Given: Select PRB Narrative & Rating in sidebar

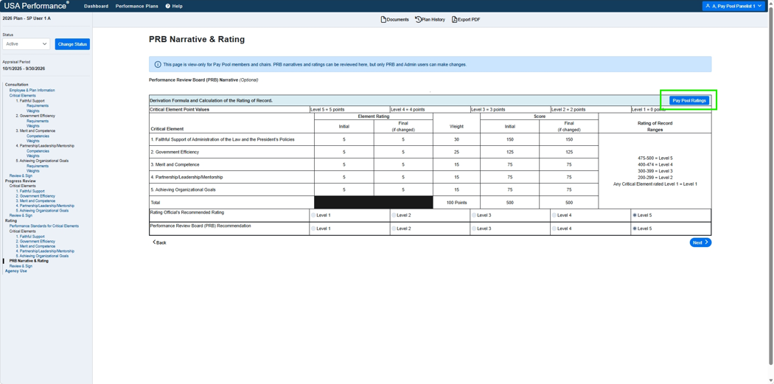Looking at the screenshot, I should click(29, 261).
